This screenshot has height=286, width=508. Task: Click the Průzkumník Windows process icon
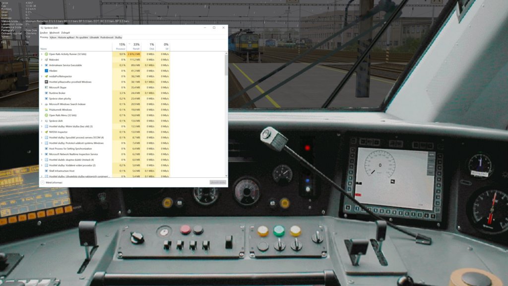click(x=46, y=110)
